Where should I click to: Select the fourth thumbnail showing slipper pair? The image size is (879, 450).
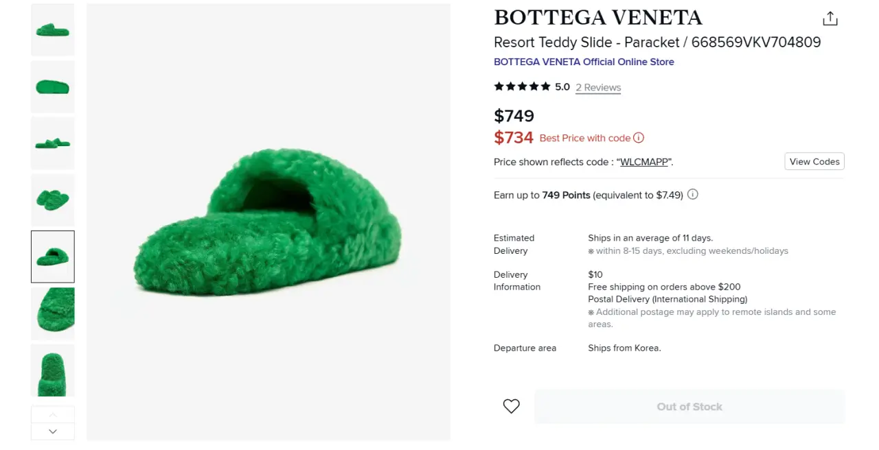(x=53, y=200)
